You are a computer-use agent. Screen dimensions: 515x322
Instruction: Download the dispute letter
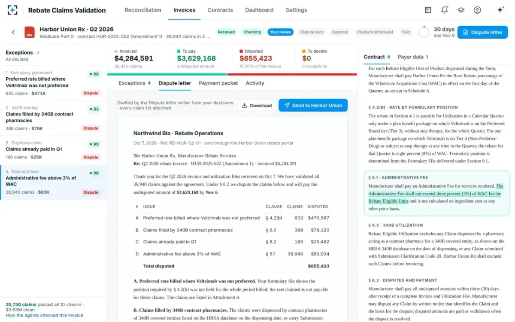[257, 105]
